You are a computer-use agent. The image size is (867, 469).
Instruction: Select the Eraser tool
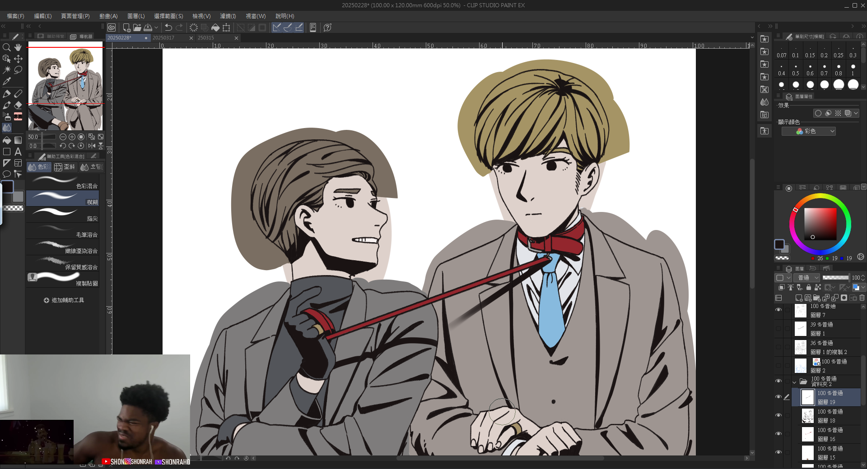(18, 105)
